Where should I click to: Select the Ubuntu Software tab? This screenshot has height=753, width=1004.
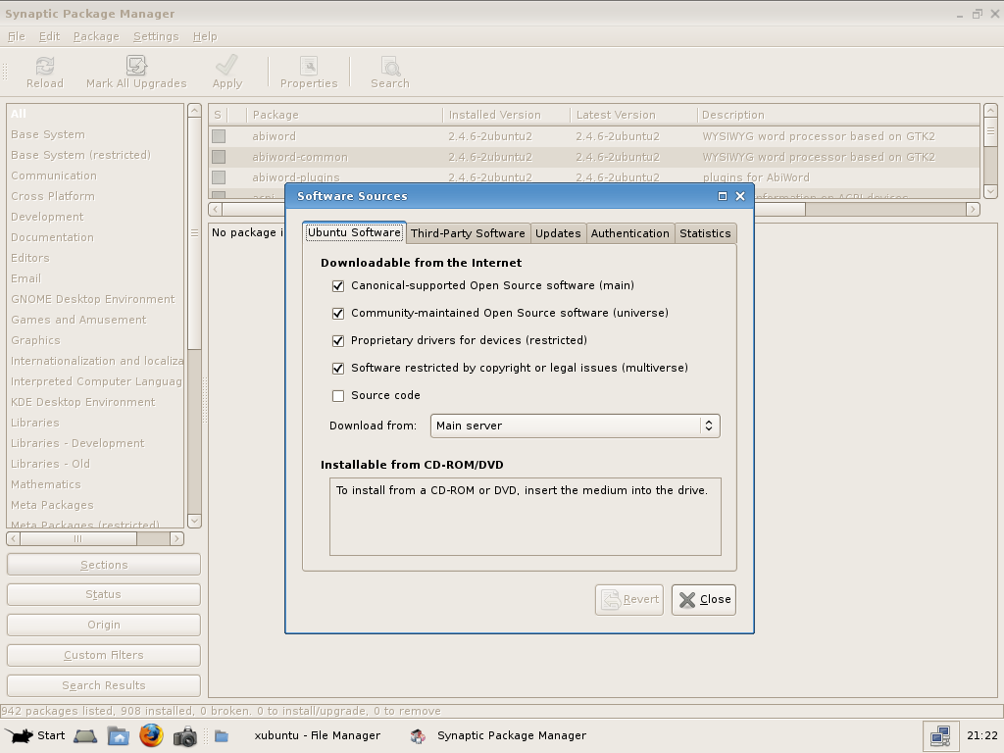click(x=354, y=232)
